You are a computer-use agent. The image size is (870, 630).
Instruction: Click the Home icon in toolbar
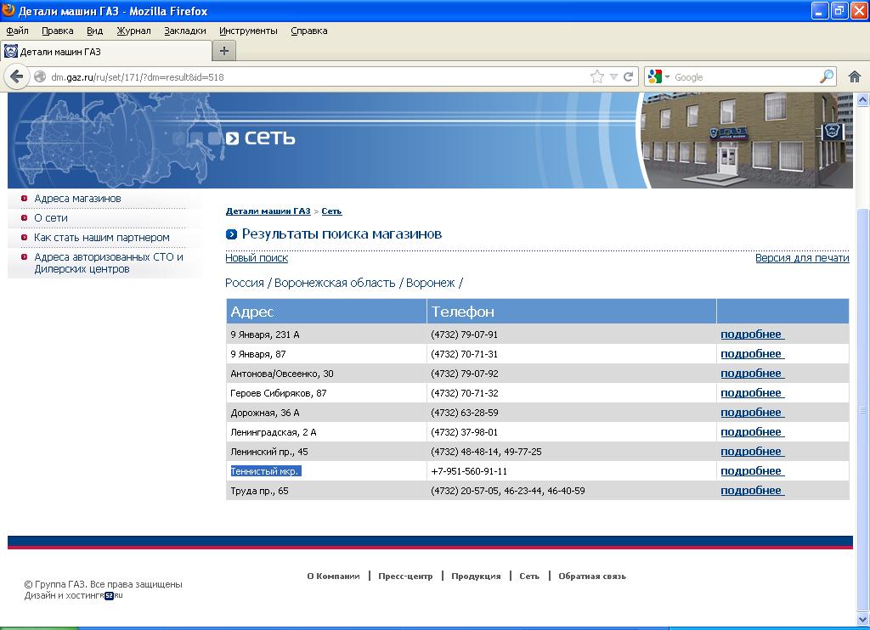pyautogui.click(x=855, y=76)
